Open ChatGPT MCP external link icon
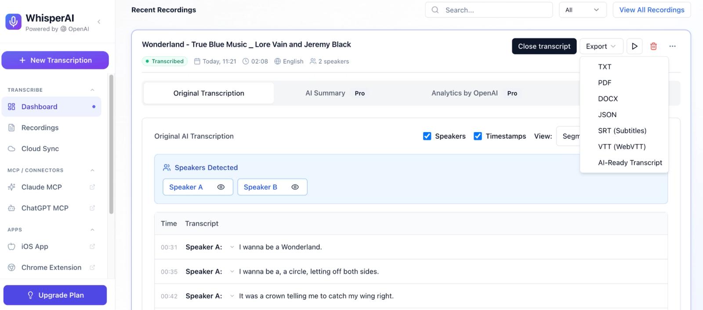 coord(92,208)
